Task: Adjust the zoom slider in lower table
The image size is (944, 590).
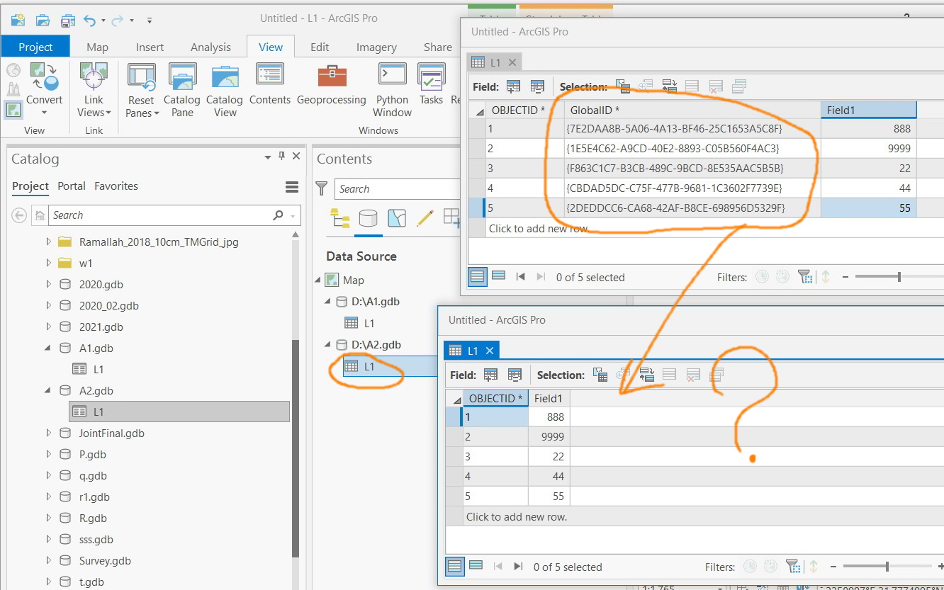Action: click(x=887, y=566)
